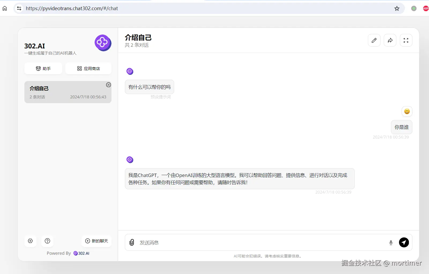Image resolution: width=429 pixels, height=274 pixels.
Task: Click the assistant avatar above 有什么可以帮你的吗
Action: point(130,71)
